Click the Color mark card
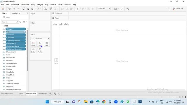 tap(33, 44)
